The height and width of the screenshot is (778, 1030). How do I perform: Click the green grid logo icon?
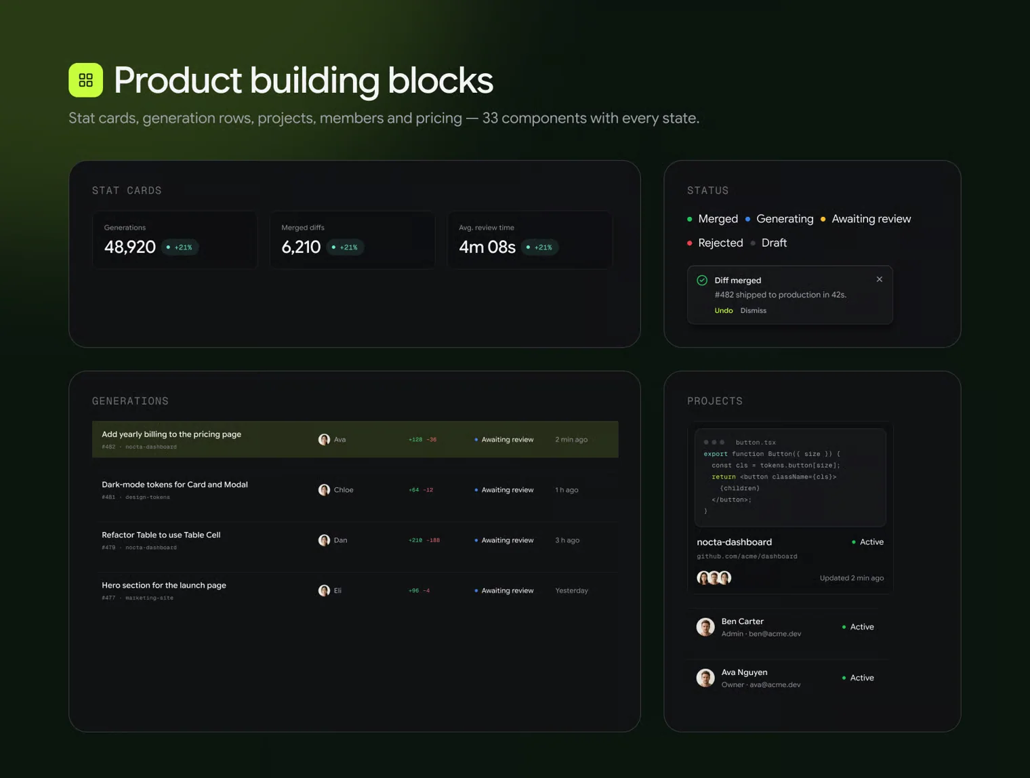85,80
